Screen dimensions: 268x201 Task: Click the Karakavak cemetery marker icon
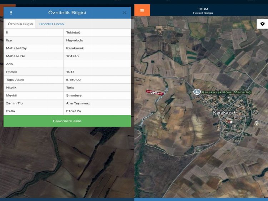(196, 92)
